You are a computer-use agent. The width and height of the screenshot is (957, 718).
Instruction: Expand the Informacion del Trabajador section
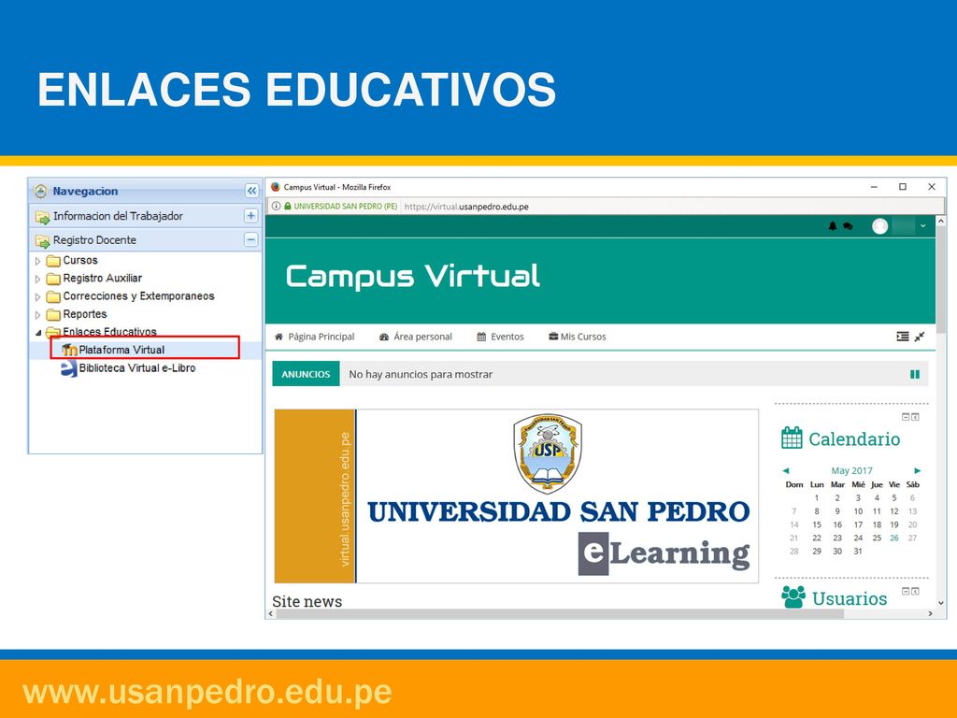(250, 216)
